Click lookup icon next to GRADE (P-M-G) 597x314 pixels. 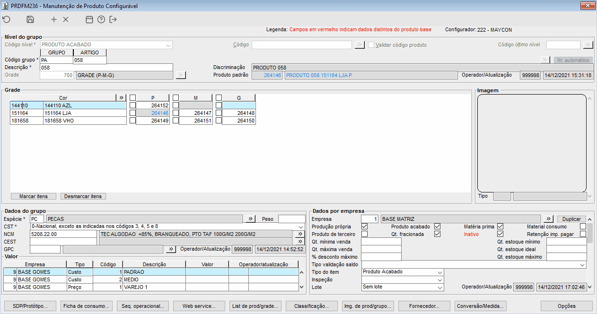(181, 75)
